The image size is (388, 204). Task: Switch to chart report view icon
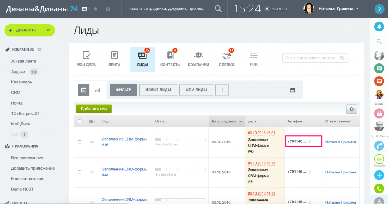tap(97, 90)
